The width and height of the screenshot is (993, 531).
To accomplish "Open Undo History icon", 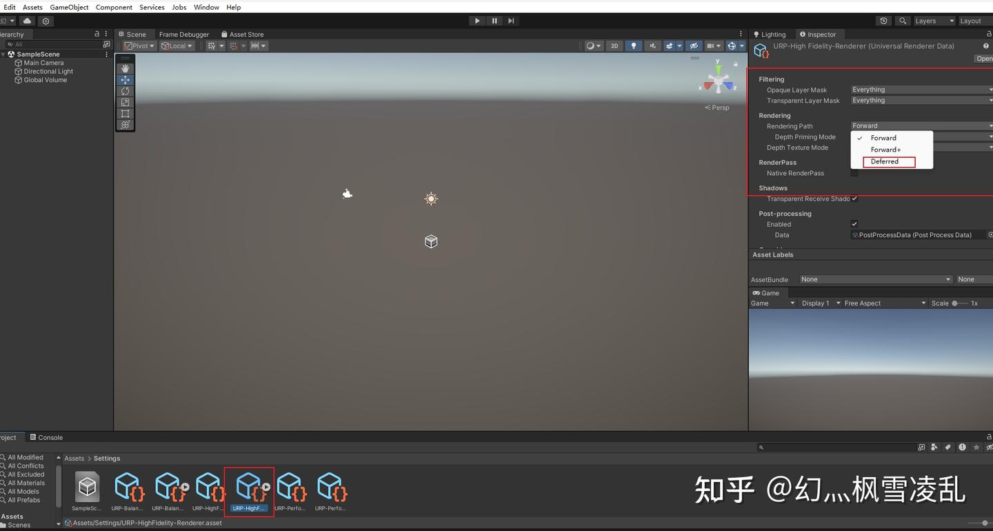I will [x=884, y=21].
